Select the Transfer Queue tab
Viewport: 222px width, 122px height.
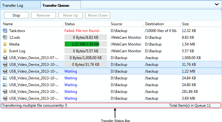(x=61, y=5)
